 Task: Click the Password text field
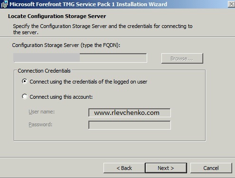point(130,125)
